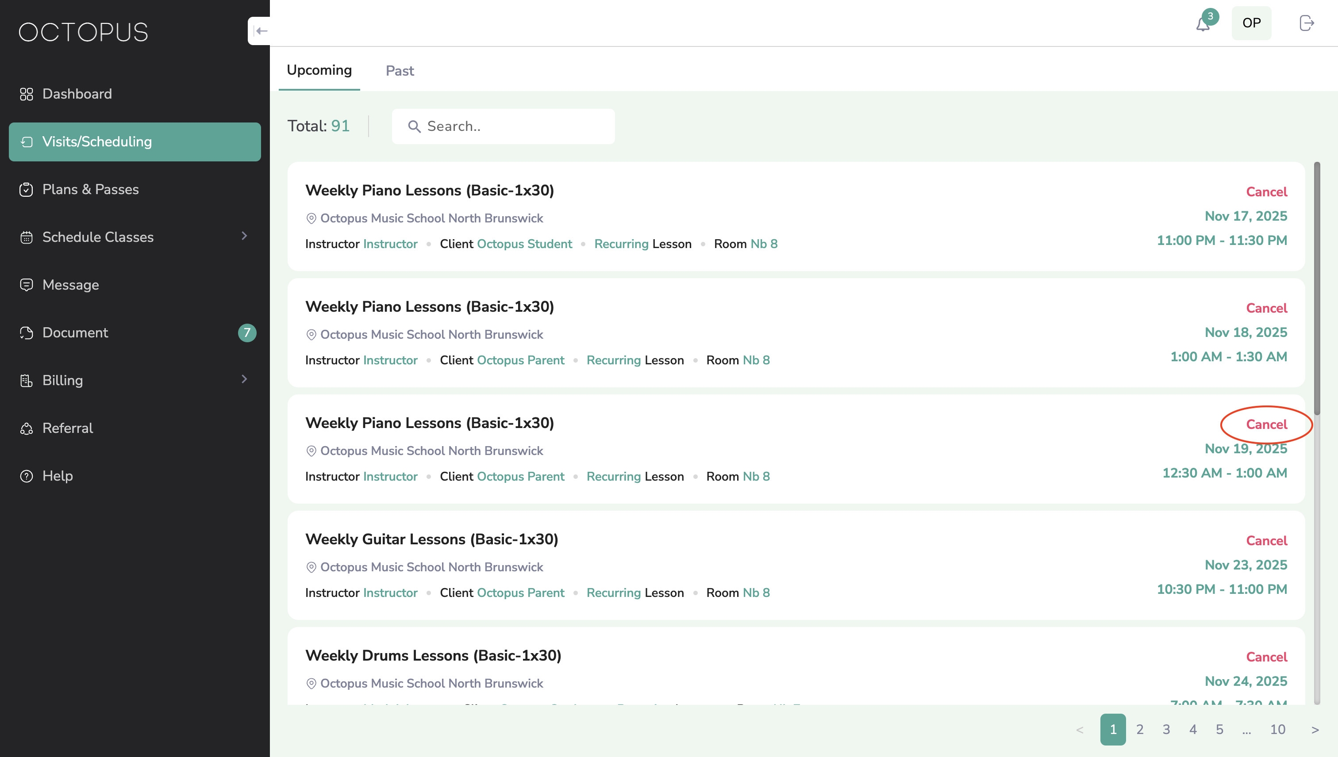Expand the Billing submenu chevron
Image resolution: width=1338 pixels, height=757 pixels.
(245, 379)
